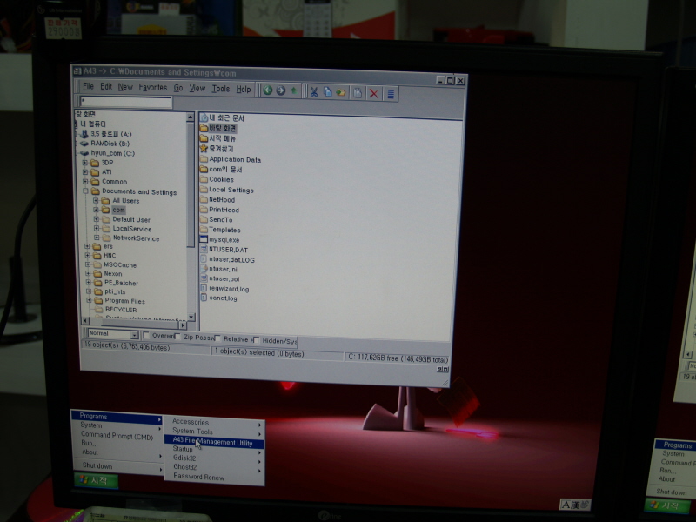Toggle the Hidden/Sys checkbox
696x522 pixels.
point(256,340)
